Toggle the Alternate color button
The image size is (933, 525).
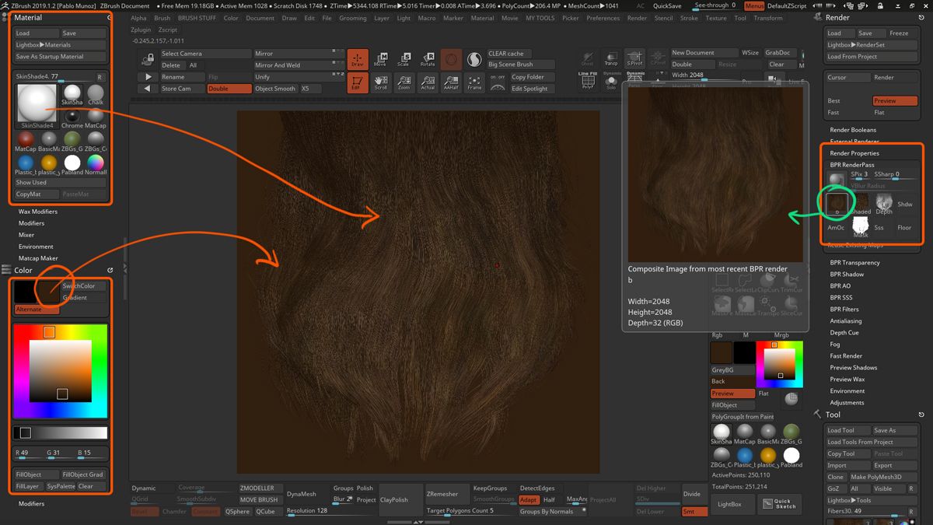pos(37,310)
